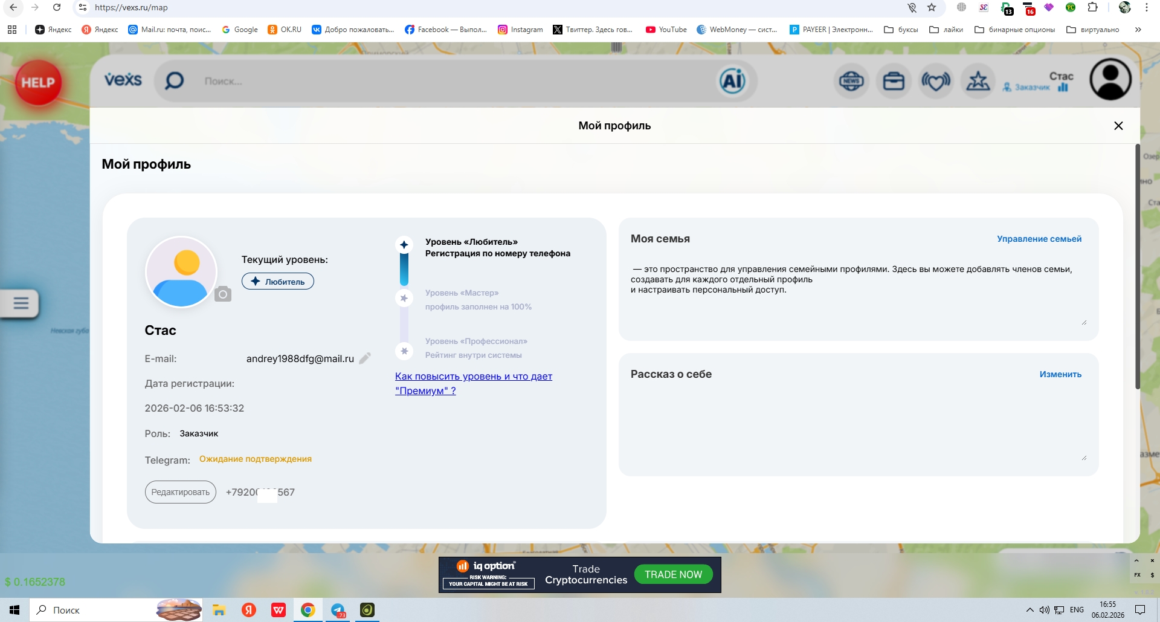The height and width of the screenshot is (622, 1160).
Task: Click the Редактировать button
Action: click(181, 492)
